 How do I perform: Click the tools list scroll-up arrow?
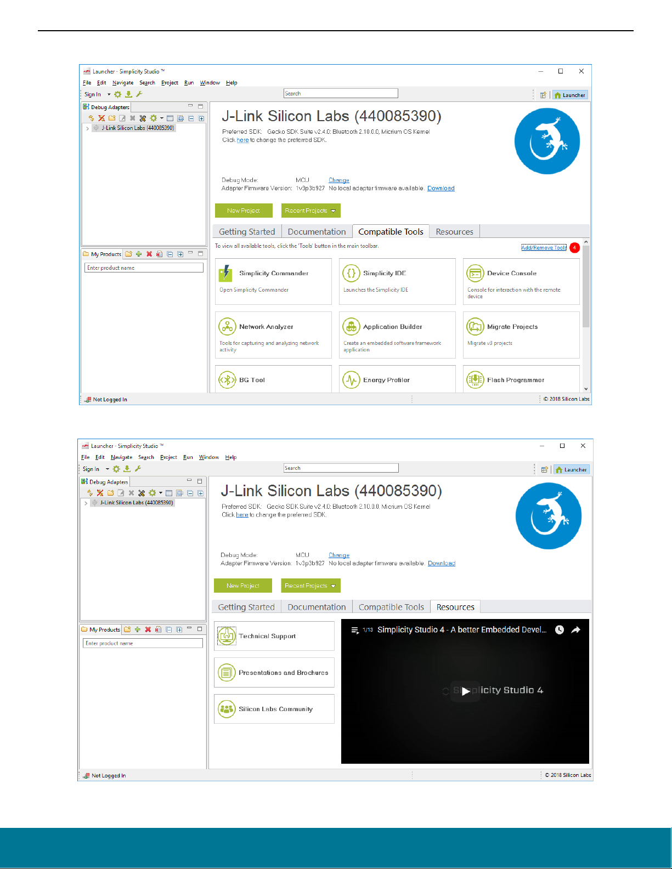[x=586, y=242]
